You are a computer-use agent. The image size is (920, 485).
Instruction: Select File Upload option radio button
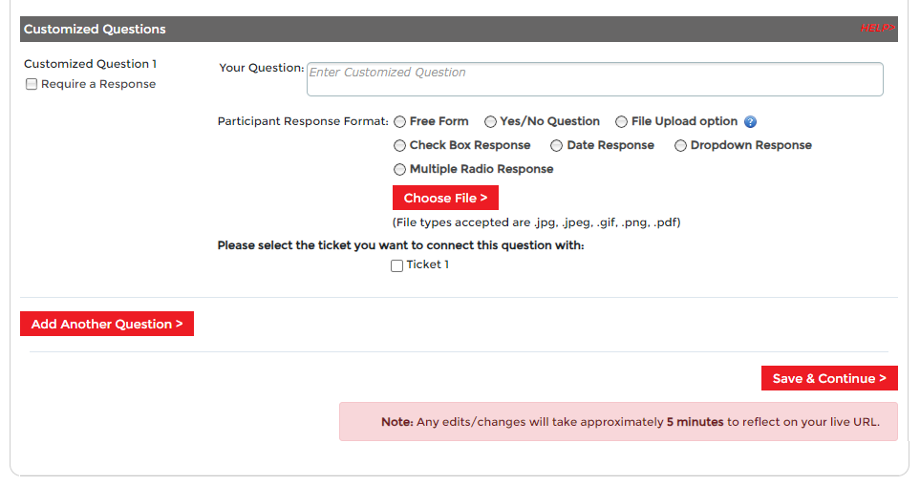621,122
